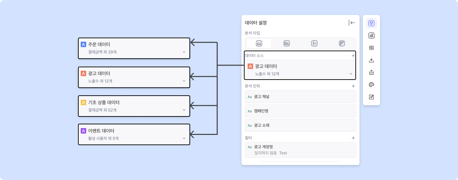Image resolution: width=458 pixels, height=180 pixels.
Task: Select the combo chart analysis type
Action: 259,43
